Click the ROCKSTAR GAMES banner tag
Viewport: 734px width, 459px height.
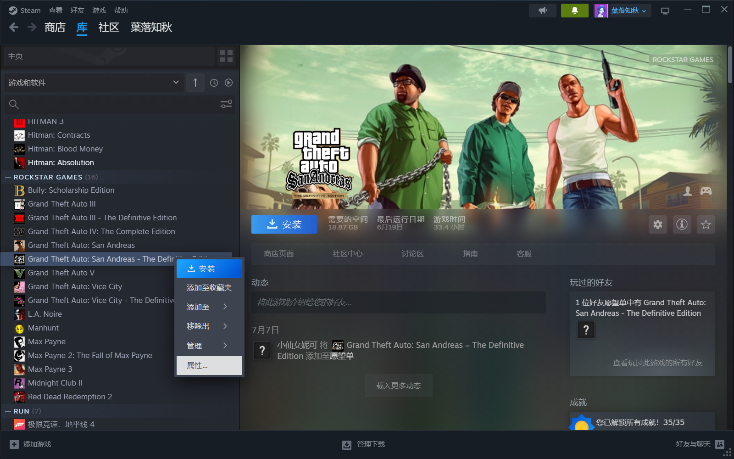point(683,60)
